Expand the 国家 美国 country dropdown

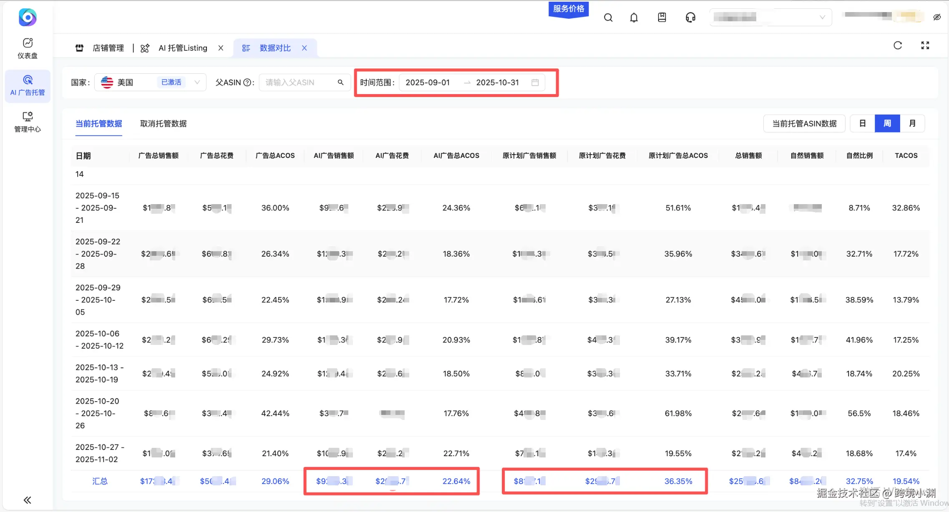[150, 82]
